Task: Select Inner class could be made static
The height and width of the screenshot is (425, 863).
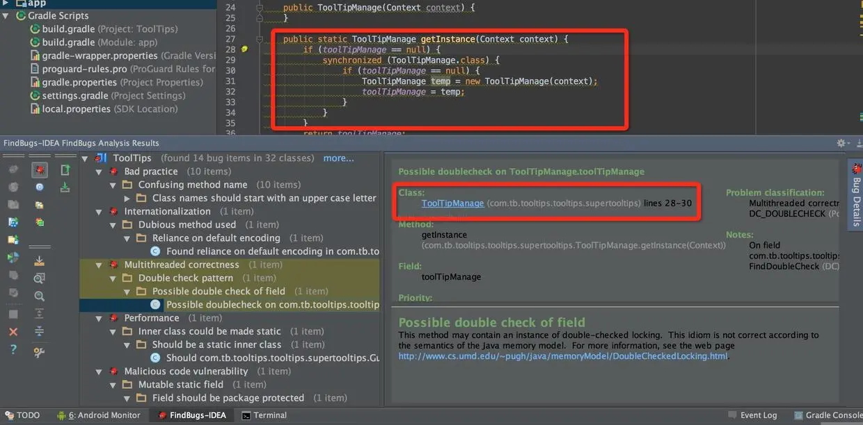Action: coord(209,331)
